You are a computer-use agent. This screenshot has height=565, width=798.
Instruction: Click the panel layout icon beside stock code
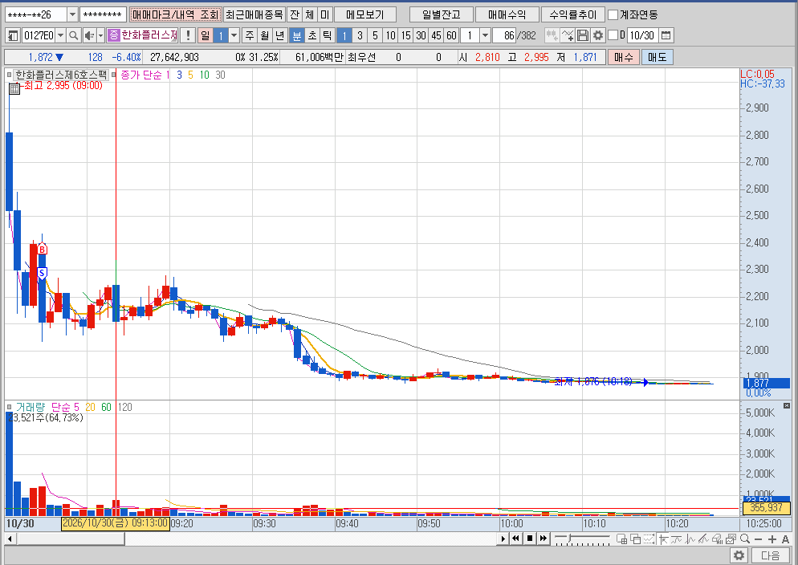pyautogui.click(x=13, y=35)
